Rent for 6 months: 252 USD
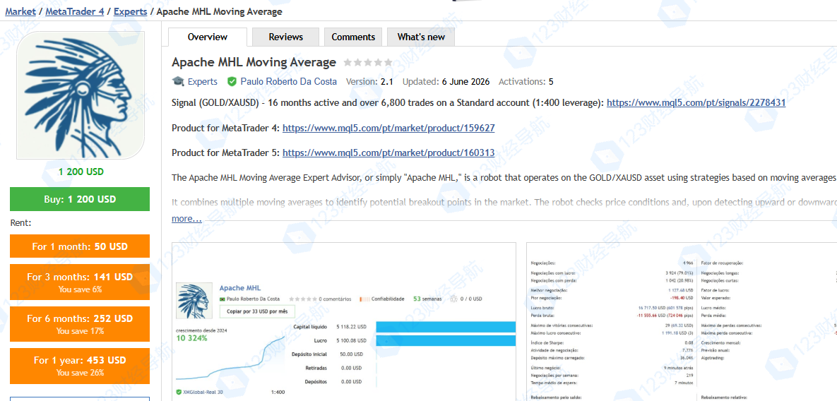This screenshot has width=837, height=401. click(80, 323)
